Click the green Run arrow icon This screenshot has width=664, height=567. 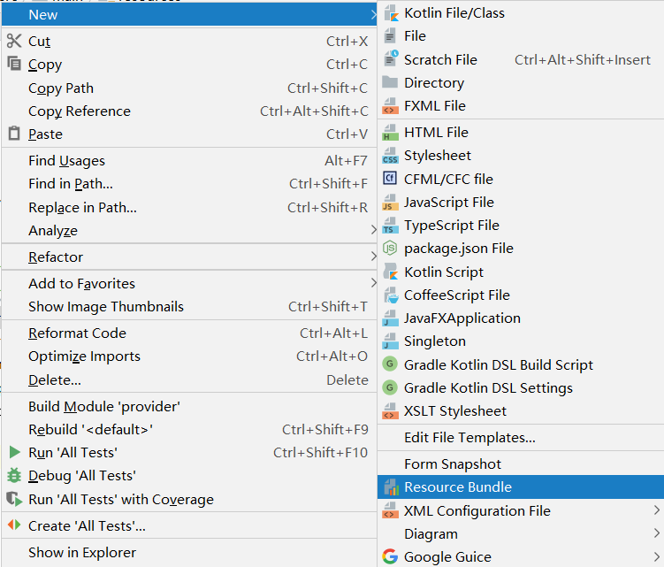(x=15, y=452)
